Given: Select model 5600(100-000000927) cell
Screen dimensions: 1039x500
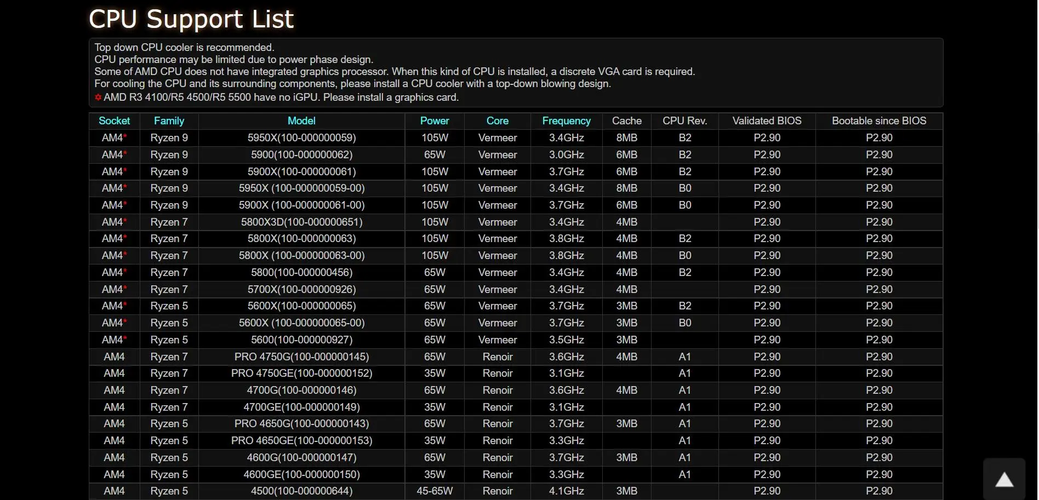Looking at the screenshot, I should (x=301, y=340).
